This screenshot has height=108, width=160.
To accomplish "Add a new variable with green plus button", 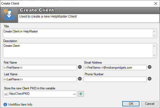I will click(x=81, y=94).
